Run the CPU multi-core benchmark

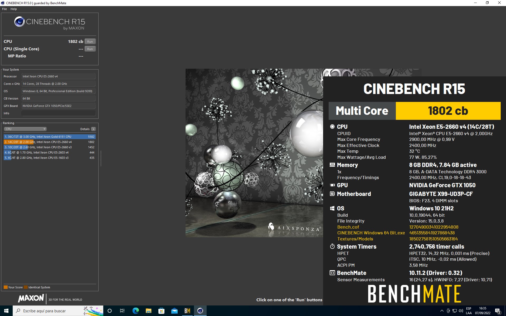tap(90, 41)
